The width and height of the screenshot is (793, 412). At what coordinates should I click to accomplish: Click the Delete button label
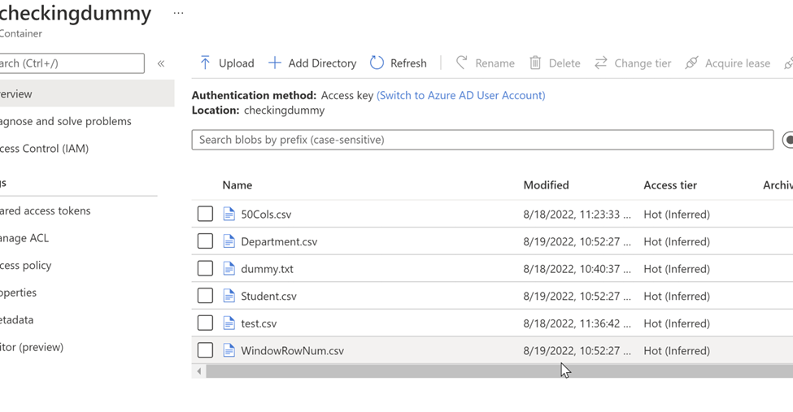point(564,63)
